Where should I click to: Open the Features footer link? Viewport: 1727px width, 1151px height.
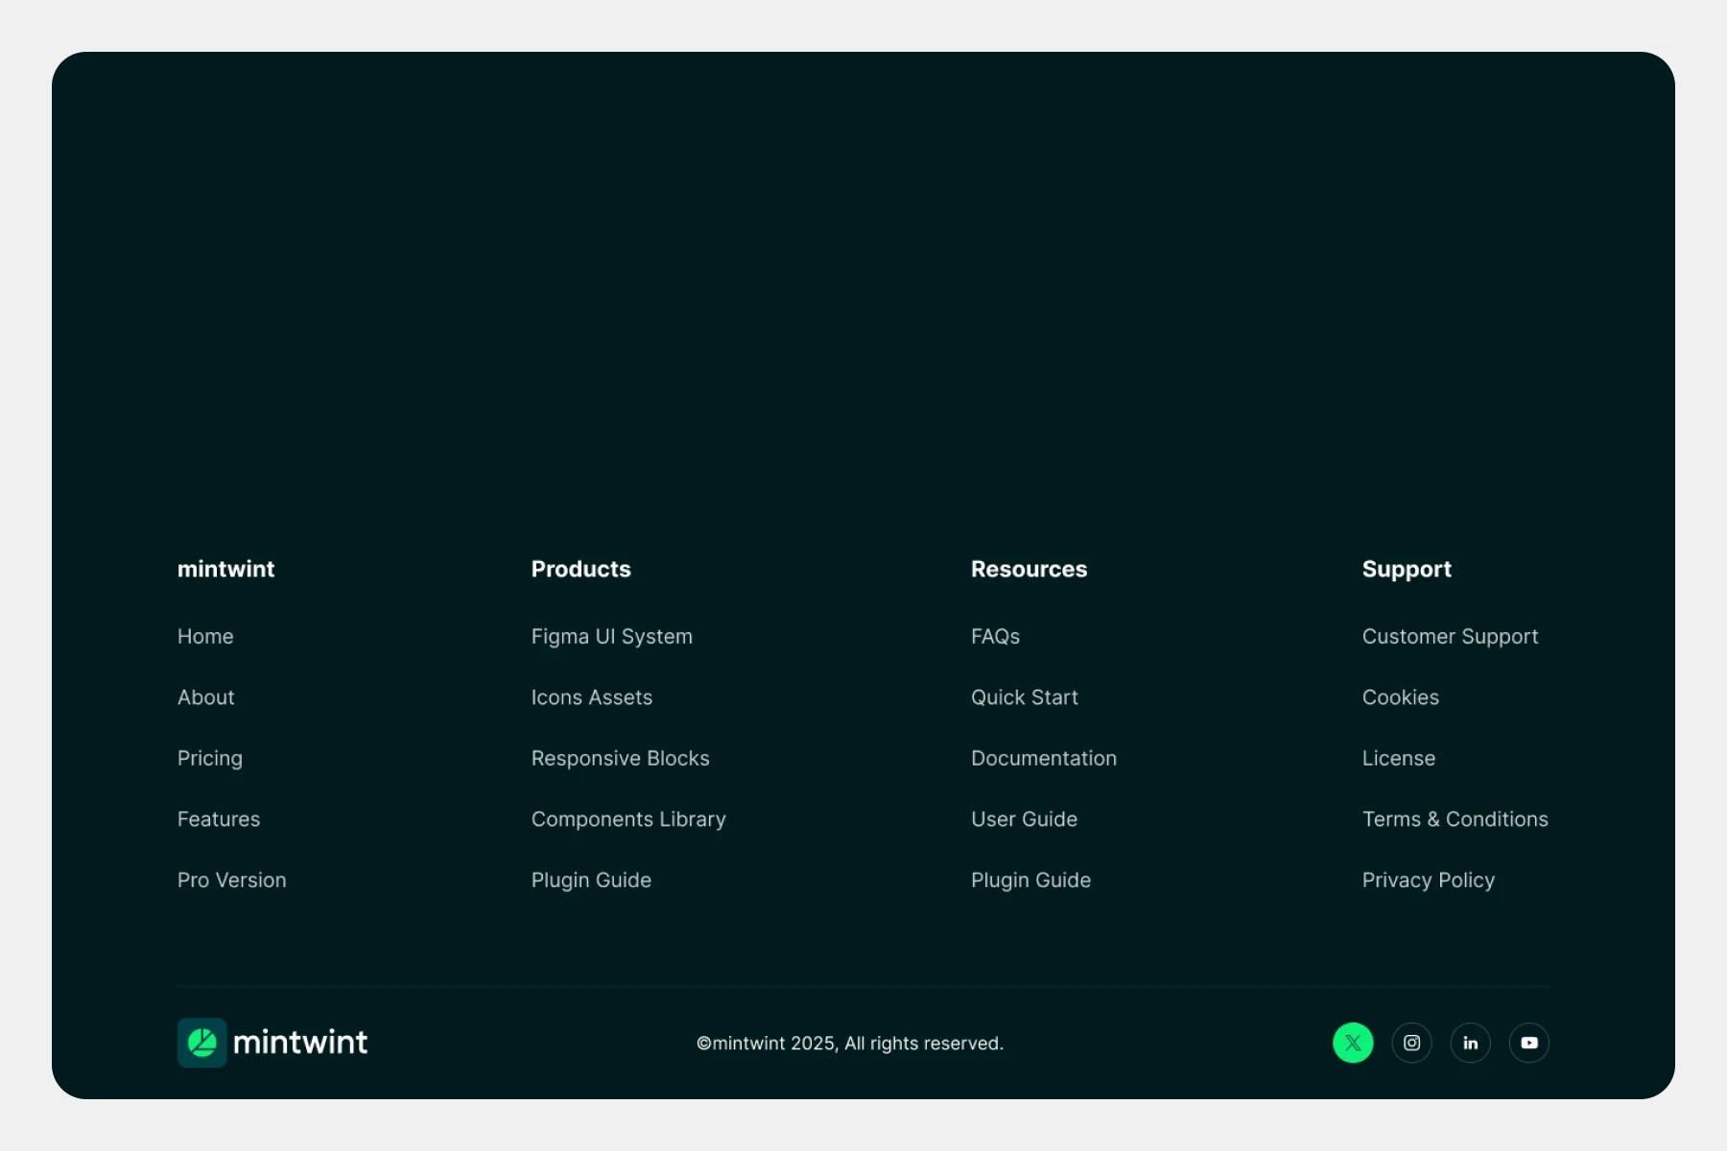(x=219, y=819)
